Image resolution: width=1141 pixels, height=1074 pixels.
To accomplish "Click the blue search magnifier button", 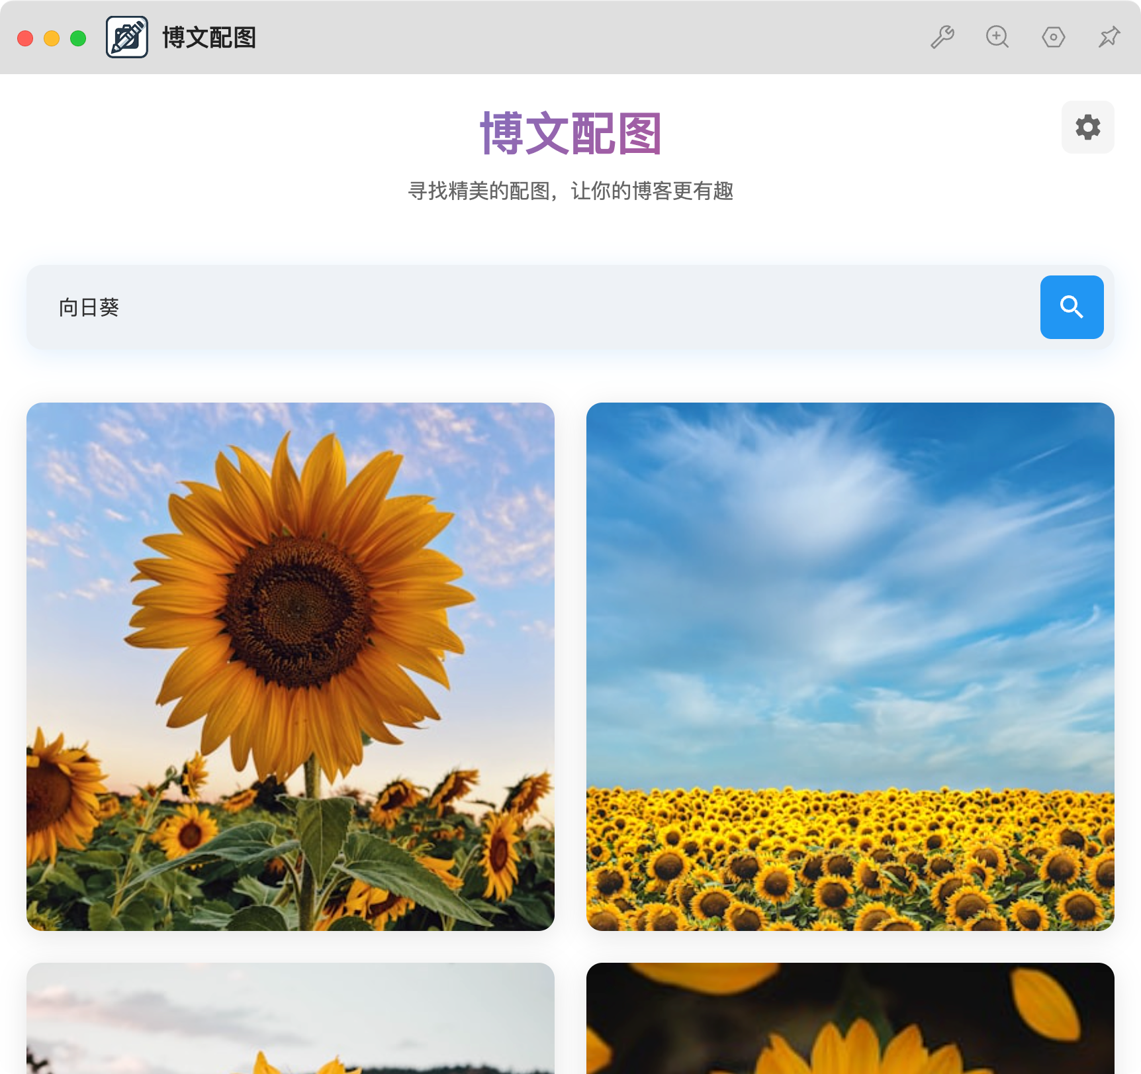I will tap(1072, 307).
